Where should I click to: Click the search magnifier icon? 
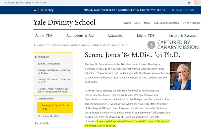[173, 10]
